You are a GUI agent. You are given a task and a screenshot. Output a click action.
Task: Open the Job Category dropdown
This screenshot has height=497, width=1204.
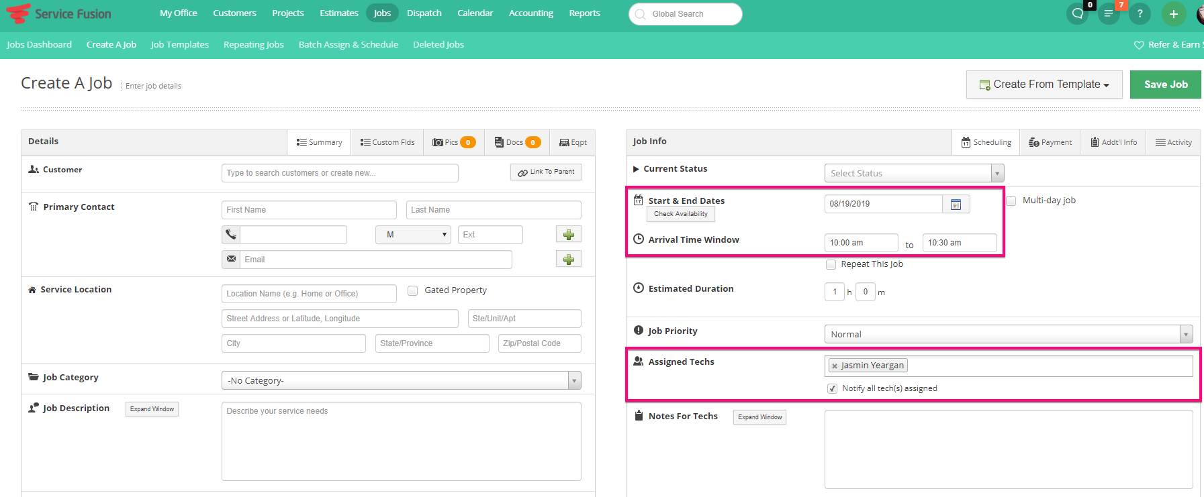tap(401, 380)
